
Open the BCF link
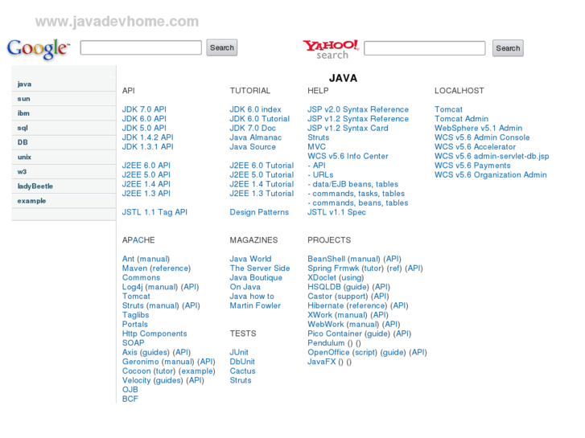click(x=130, y=399)
